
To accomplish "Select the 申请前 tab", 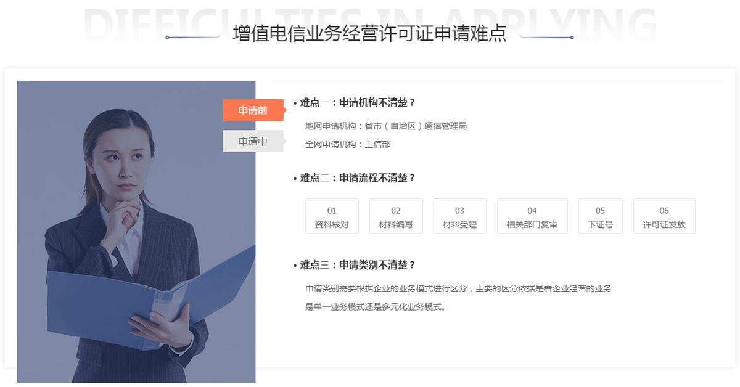I will click(253, 110).
